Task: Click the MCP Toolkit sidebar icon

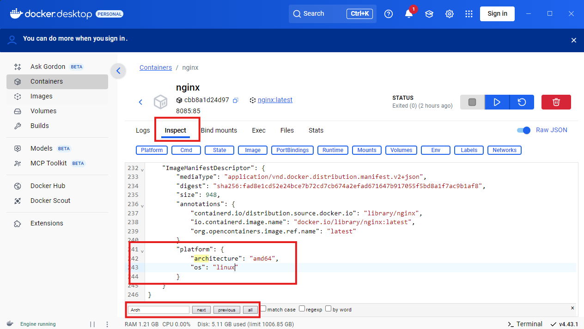Action: click(x=18, y=163)
